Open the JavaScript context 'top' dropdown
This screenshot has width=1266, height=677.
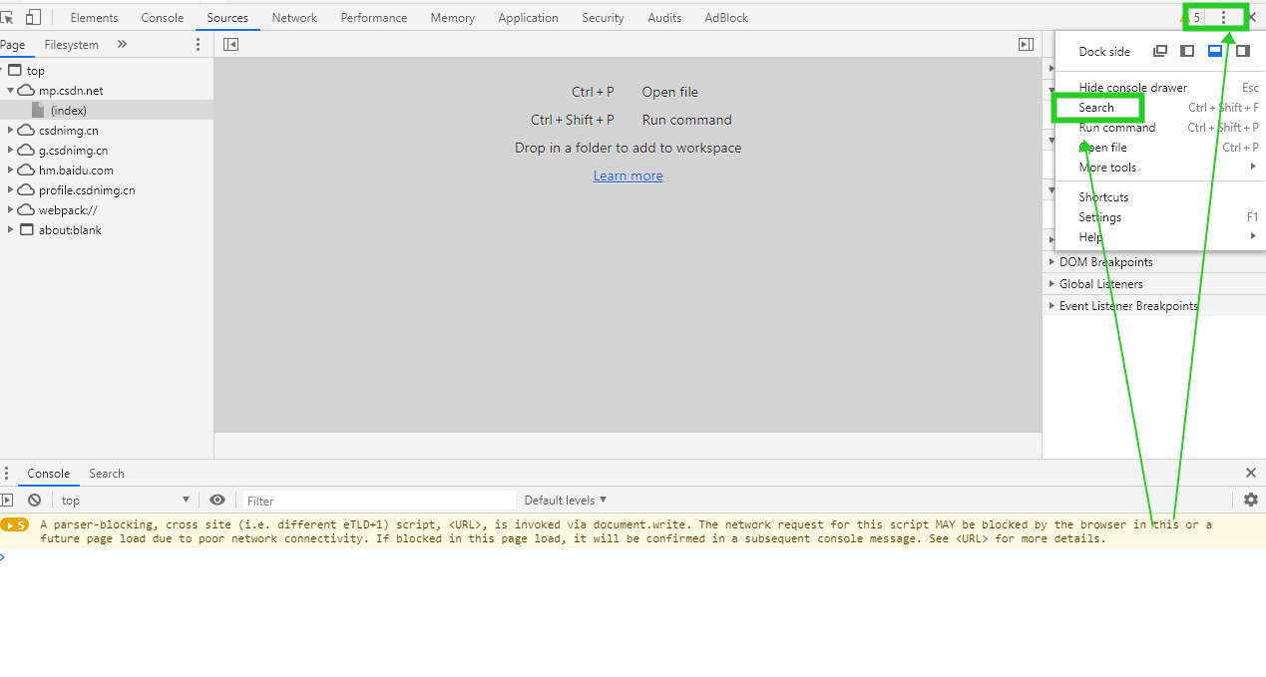point(125,500)
